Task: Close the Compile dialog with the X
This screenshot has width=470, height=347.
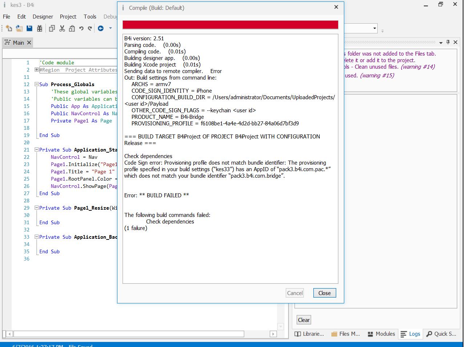Action: point(336,7)
